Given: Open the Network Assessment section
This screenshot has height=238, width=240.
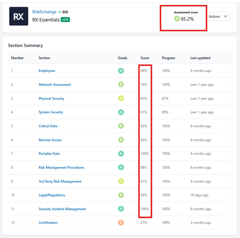Looking at the screenshot, I should [x=55, y=85].
